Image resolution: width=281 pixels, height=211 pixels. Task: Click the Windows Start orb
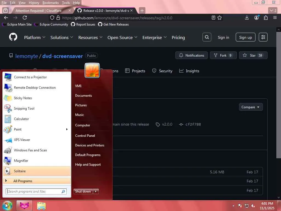point(7,206)
